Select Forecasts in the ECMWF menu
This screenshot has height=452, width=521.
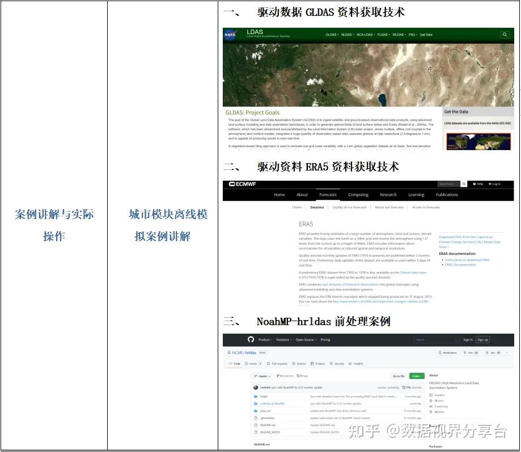pyautogui.click(x=329, y=194)
